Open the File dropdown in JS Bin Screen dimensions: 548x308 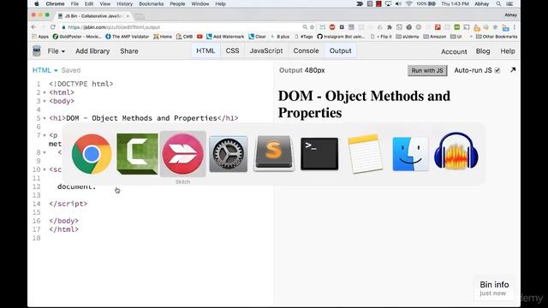coord(56,51)
